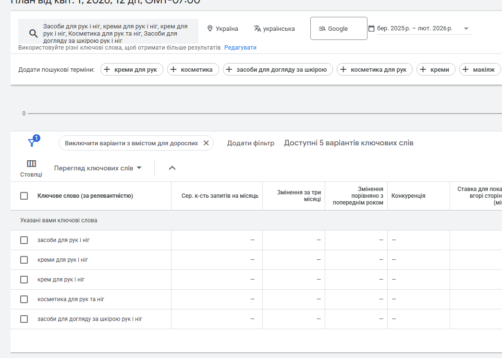Click the plus icon on "креми для рук"
The height and width of the screenshot is (358, 502).
point(107,70)
